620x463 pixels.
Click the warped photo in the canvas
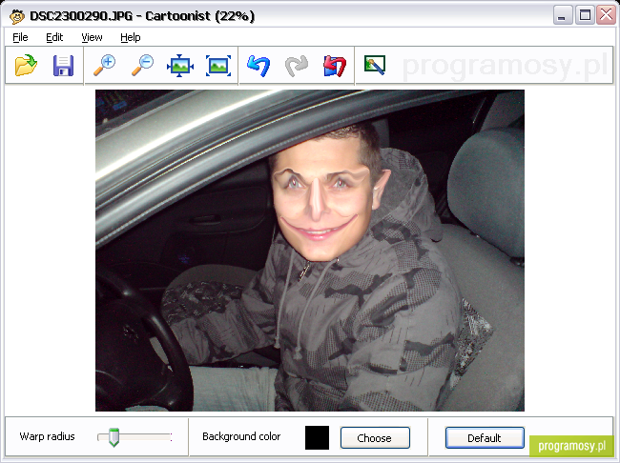point(310,251)
